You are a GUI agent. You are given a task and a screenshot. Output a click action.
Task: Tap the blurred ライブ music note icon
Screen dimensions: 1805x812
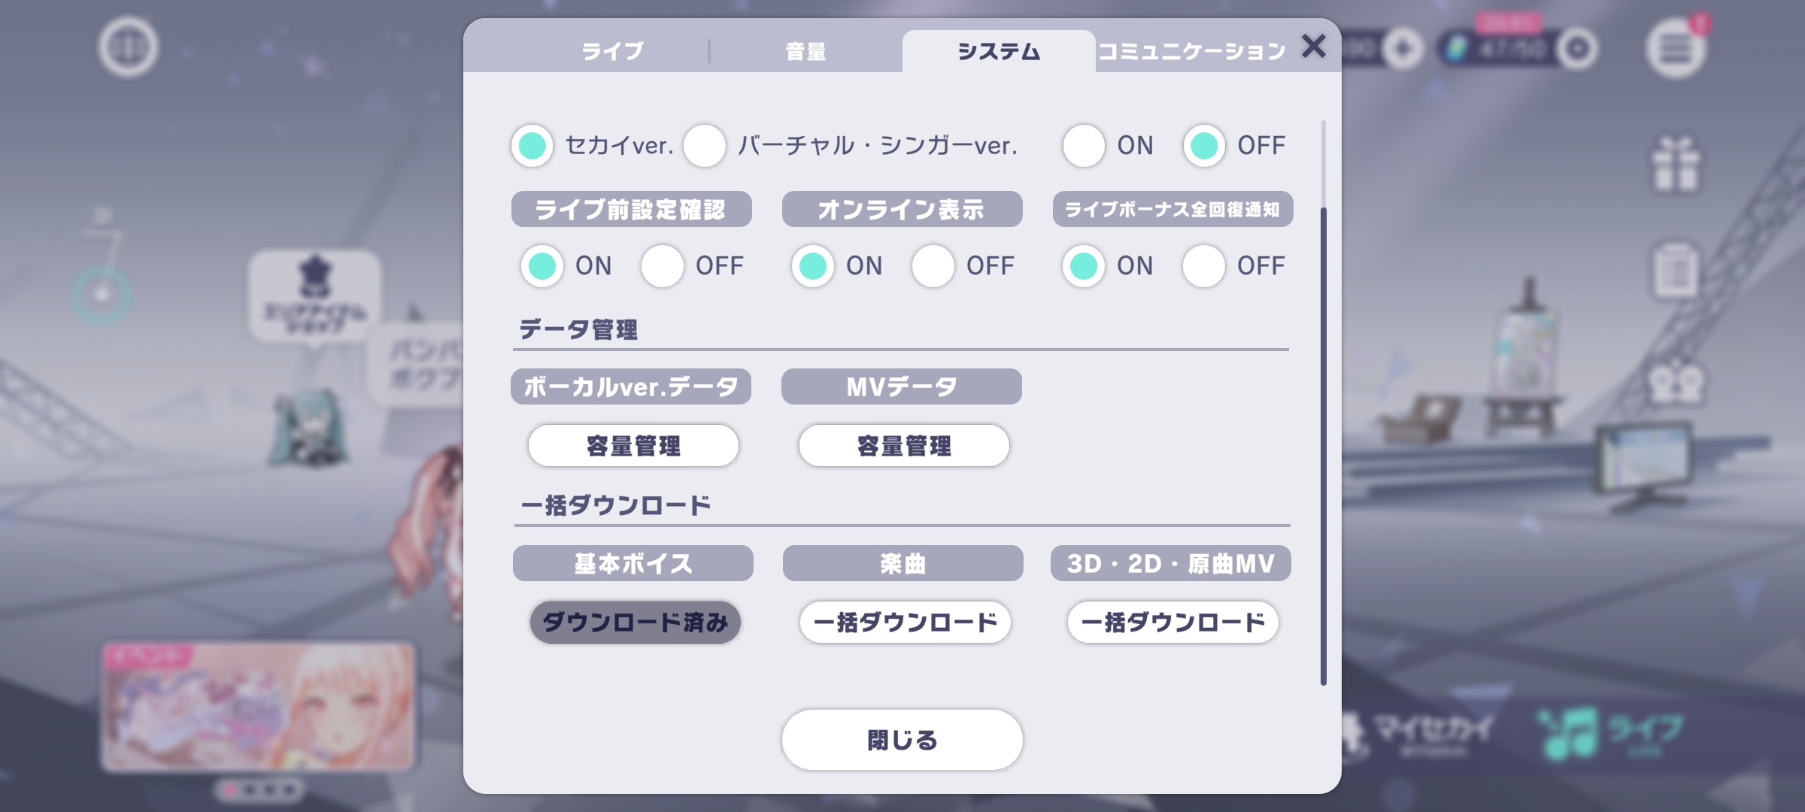point(1609,732)
